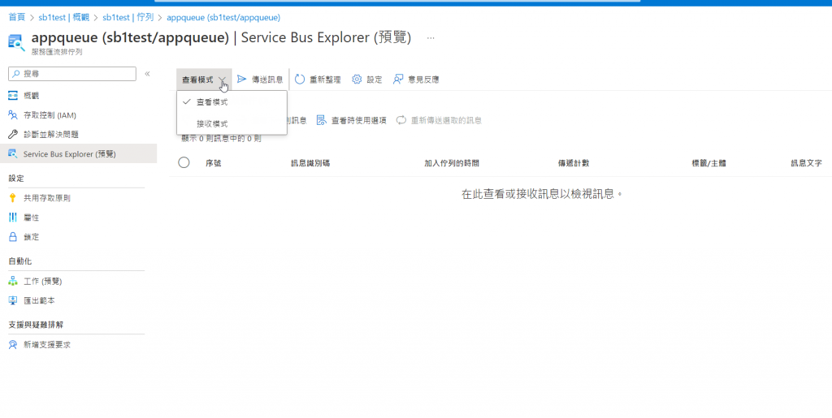Screen dimensions: 832x418
Task: Click the 概觀 sidebar icon
Action: pos(13,96)
